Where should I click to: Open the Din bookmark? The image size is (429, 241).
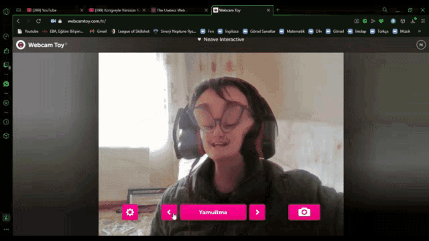(x=315, y=31)
